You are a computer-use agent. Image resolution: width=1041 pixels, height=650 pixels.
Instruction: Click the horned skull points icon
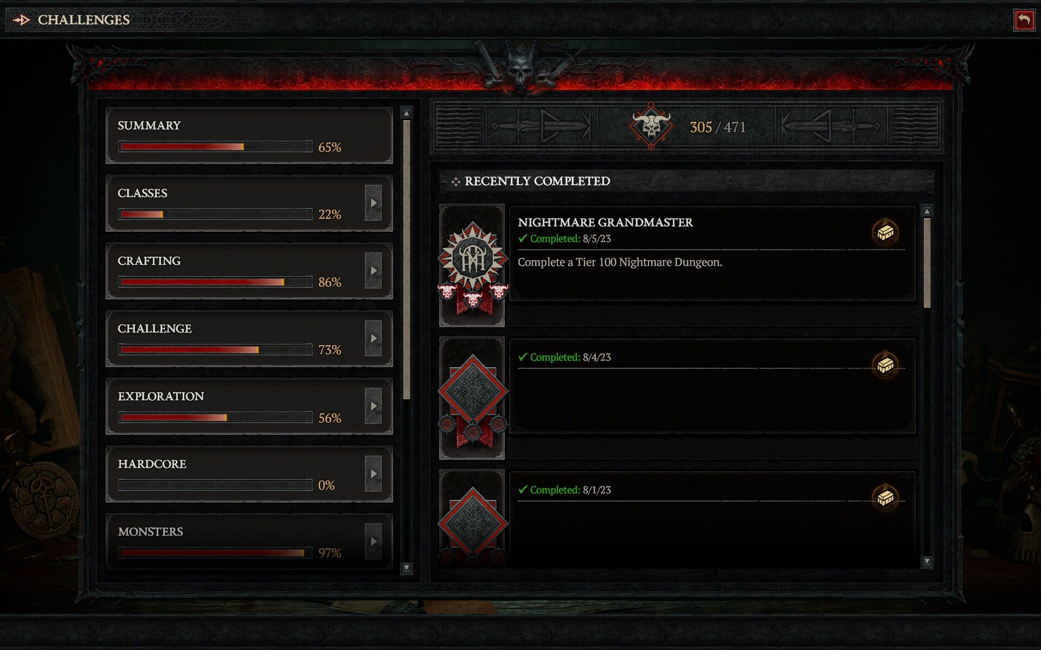point(651,126)
